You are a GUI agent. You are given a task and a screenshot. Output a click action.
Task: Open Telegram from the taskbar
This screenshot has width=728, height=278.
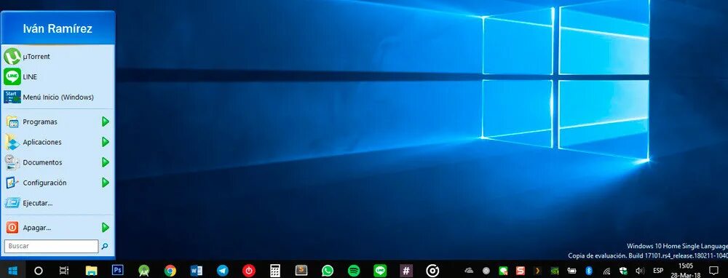coord(222,271)
